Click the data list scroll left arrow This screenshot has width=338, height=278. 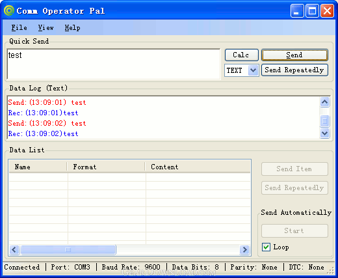[14, 249]
